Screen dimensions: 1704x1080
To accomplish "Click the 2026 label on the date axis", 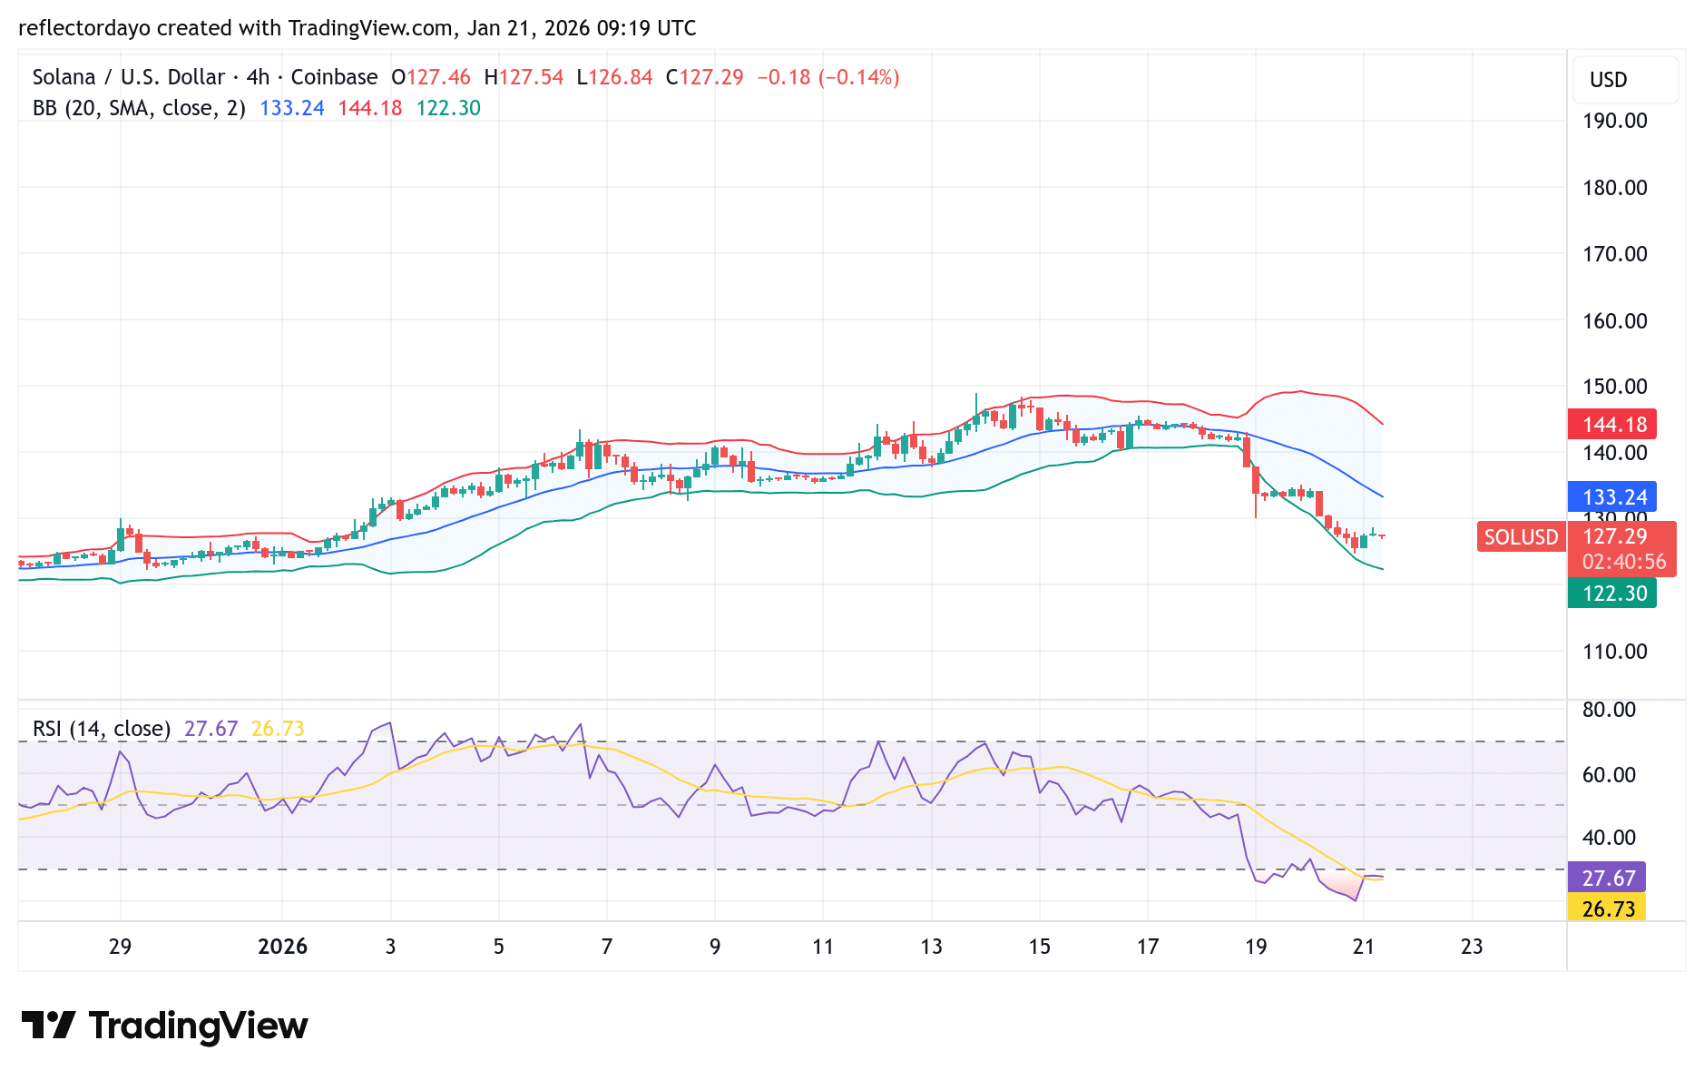I will click(x=282, y=947).
